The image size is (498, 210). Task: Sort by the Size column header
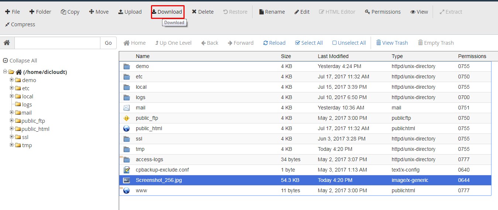286,56
